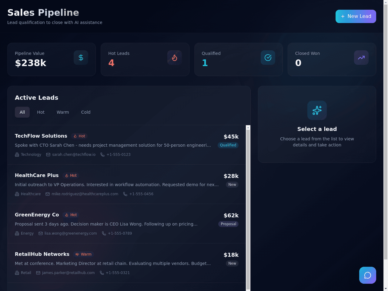This screenshot has width=388, height=291.
Task: Click the sparkle AI icon above Select a lead
Action: click(317, 110)
